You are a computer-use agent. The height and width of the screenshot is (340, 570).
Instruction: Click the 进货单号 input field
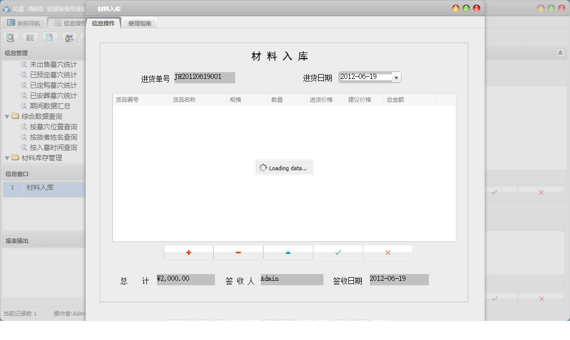pos(203,77)
